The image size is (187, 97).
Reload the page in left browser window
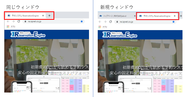coord(19,21)
